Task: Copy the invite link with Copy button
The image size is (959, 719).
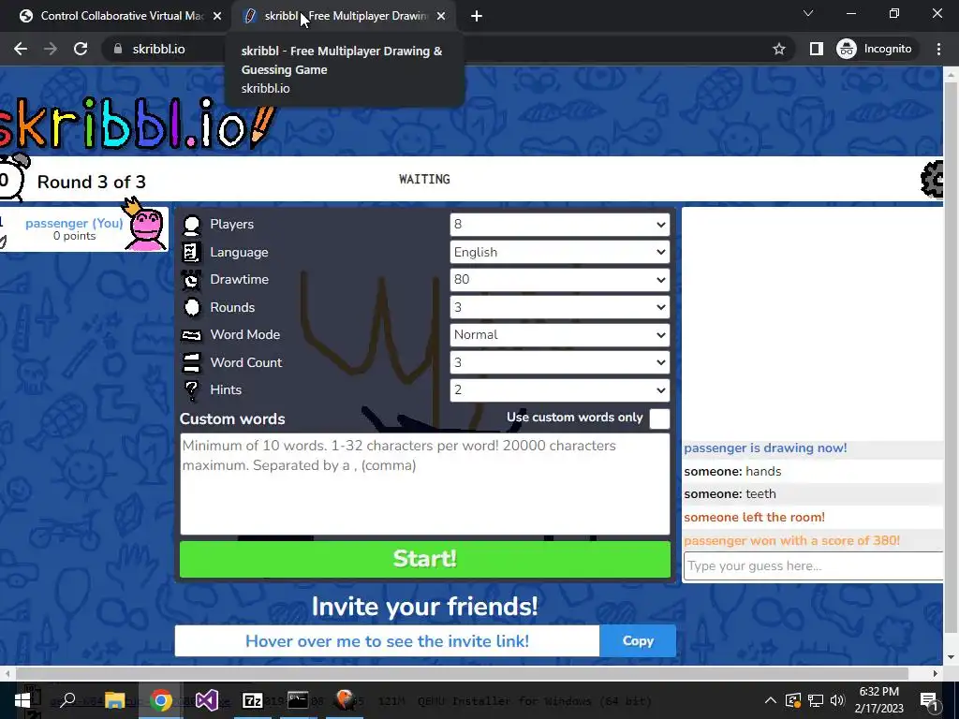Action: click(638, 640)
